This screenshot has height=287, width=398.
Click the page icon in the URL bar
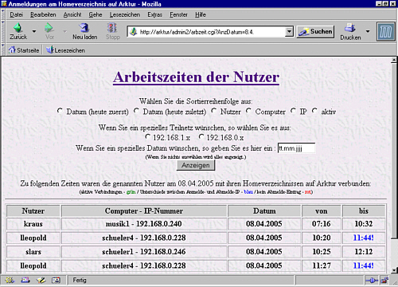(x=134, y=32)
